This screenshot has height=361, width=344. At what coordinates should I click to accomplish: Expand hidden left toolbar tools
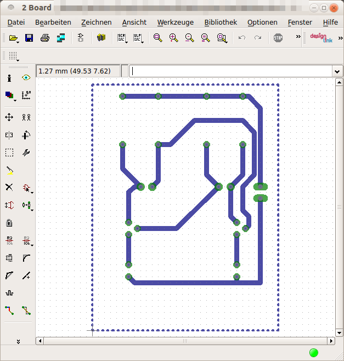(x=18, y=341)
